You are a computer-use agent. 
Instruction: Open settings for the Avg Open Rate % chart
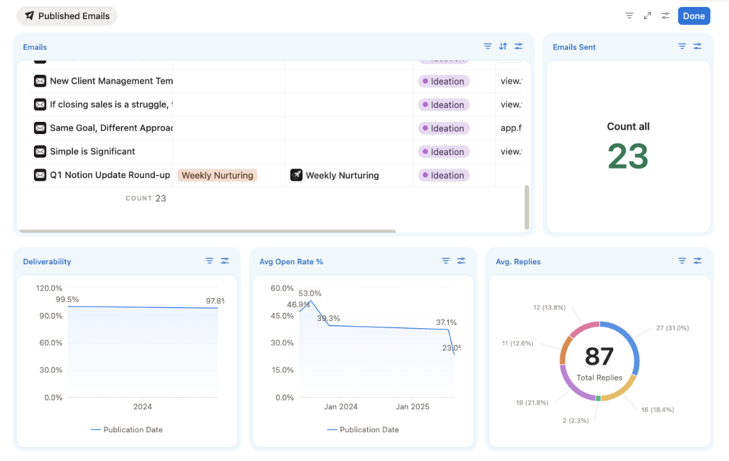click(x=460, y=261)
